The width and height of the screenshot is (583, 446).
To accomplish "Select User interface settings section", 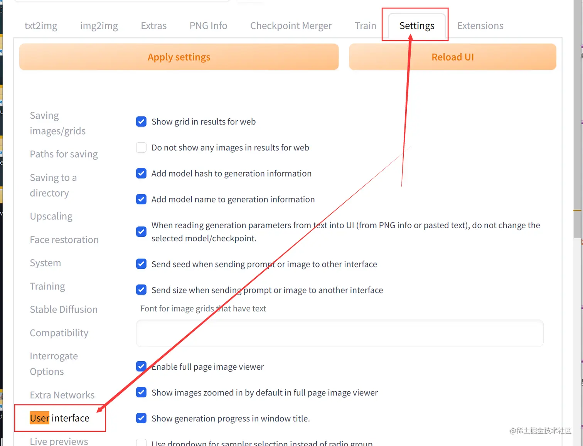I will pos(59,418).
